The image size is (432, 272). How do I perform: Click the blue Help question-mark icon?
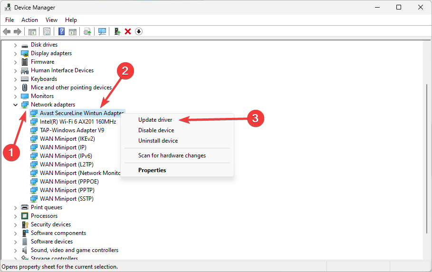(62, 31)
